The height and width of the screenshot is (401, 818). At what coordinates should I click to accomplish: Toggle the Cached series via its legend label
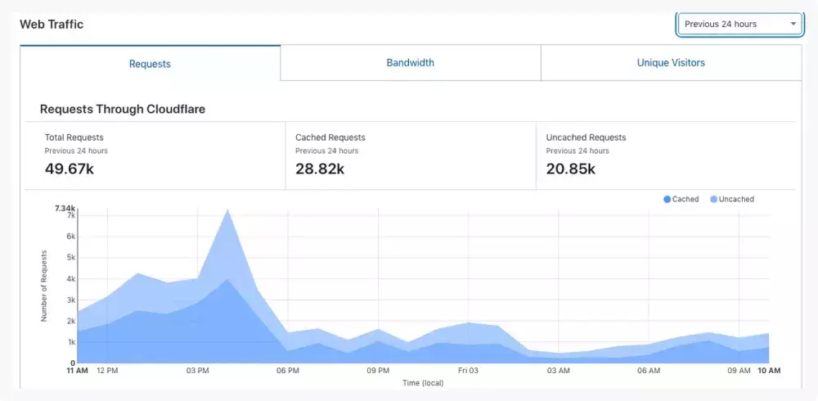685,200
